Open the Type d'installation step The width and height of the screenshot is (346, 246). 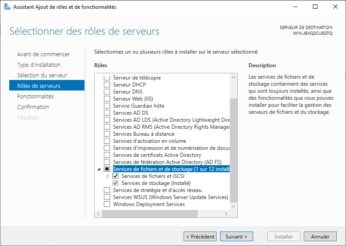coord(39,65)
